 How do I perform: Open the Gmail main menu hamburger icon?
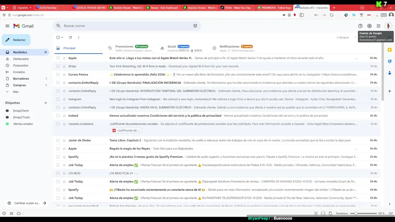click(x=7, y=26)
